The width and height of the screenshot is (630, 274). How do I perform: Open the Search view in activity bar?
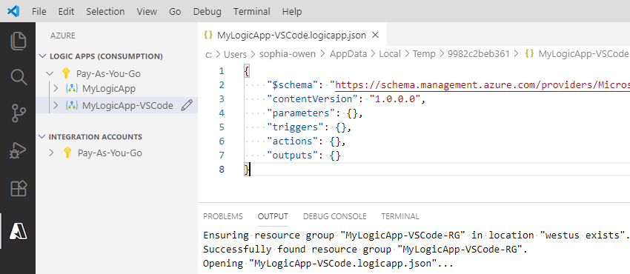point(18,77)
